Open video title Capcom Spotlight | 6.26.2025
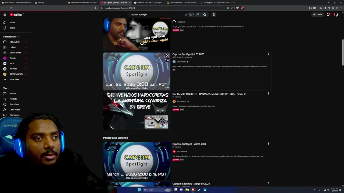Viewport: 344px width, 193px height. pos(188,54)
